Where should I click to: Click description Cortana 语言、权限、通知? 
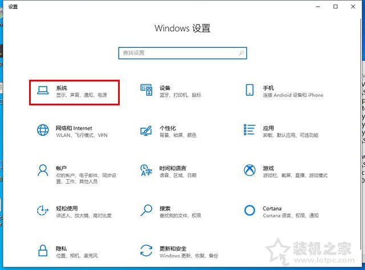[291, 215]
